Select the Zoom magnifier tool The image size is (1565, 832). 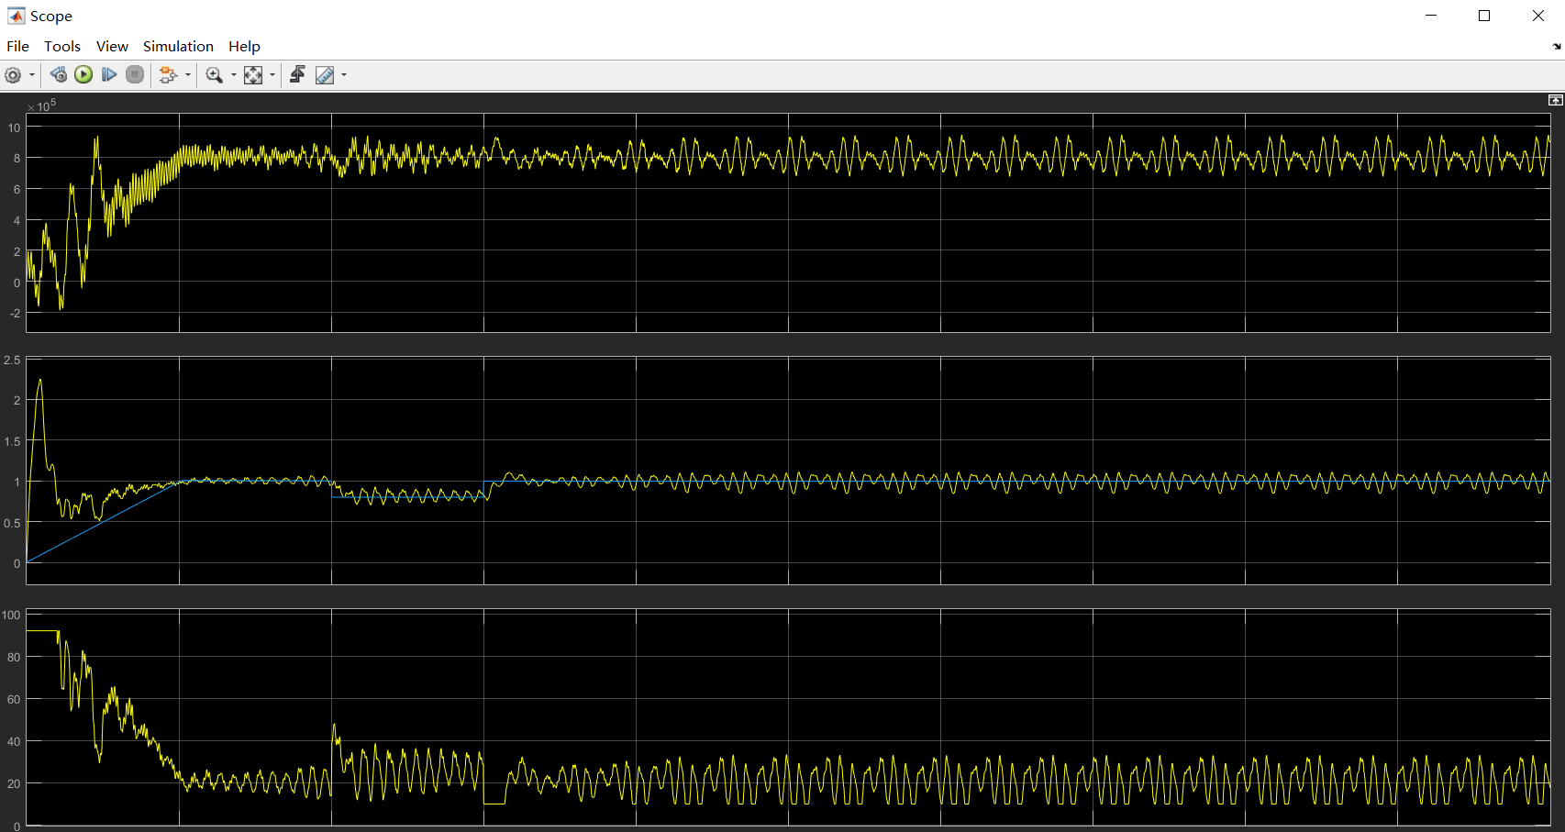tap(215, 75)
